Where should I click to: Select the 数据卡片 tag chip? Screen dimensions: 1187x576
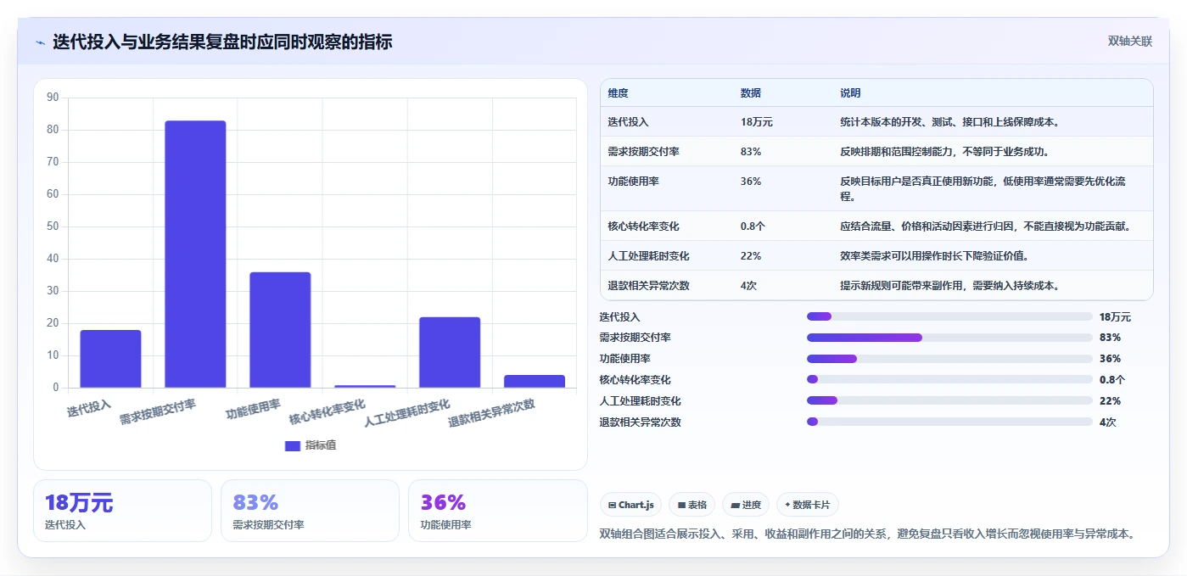click(x=808, y=505)
